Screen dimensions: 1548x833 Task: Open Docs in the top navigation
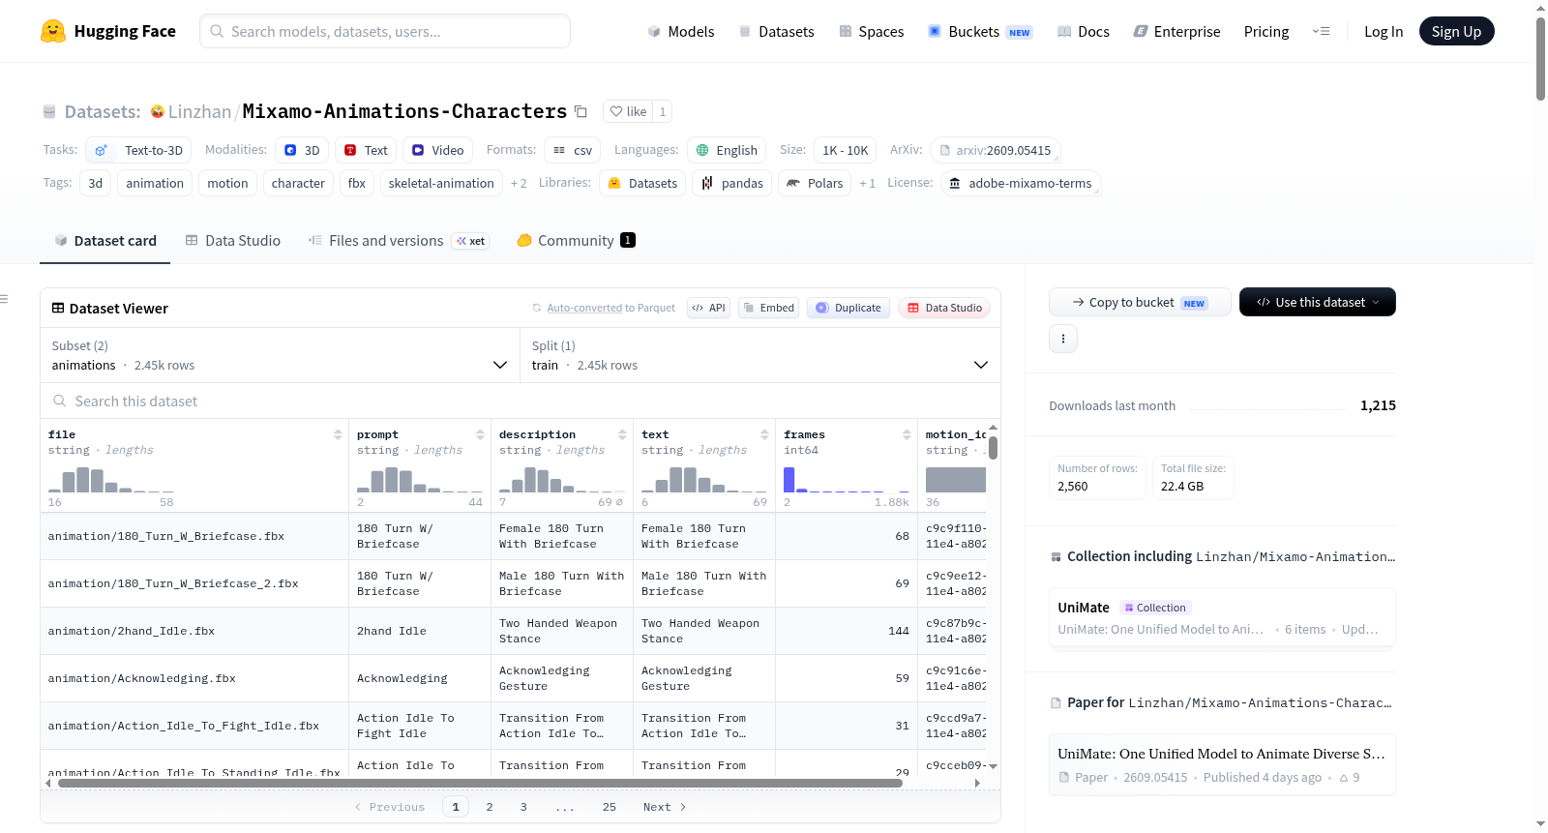point(1084,31)
